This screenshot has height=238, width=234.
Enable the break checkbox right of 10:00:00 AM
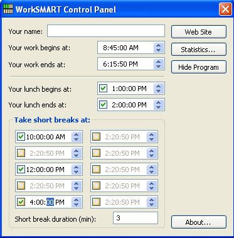(96, 137)
